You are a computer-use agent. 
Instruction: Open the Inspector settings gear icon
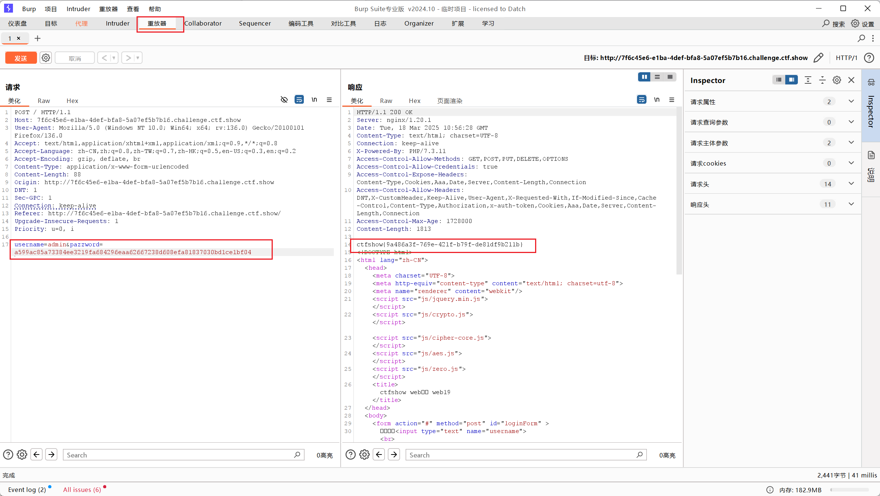pos(837,80)
